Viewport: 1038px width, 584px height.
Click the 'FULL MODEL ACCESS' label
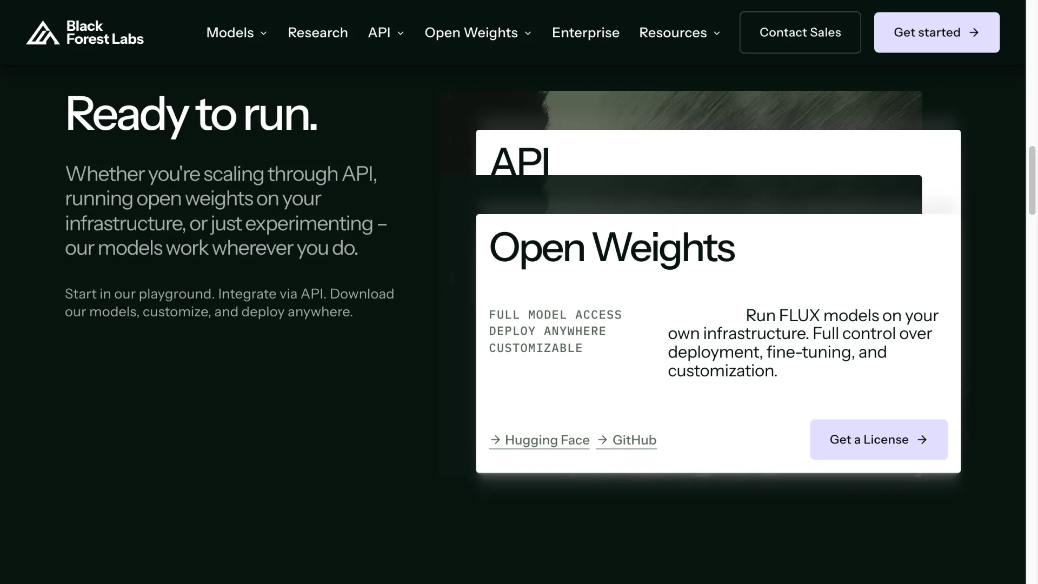point(555,315)
